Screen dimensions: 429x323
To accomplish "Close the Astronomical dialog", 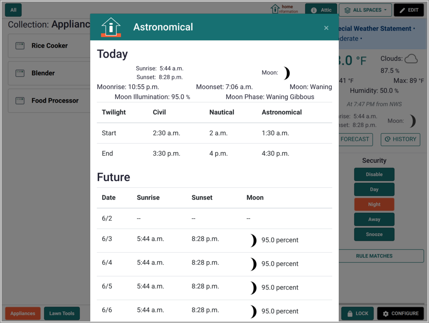I will point(326,28).
